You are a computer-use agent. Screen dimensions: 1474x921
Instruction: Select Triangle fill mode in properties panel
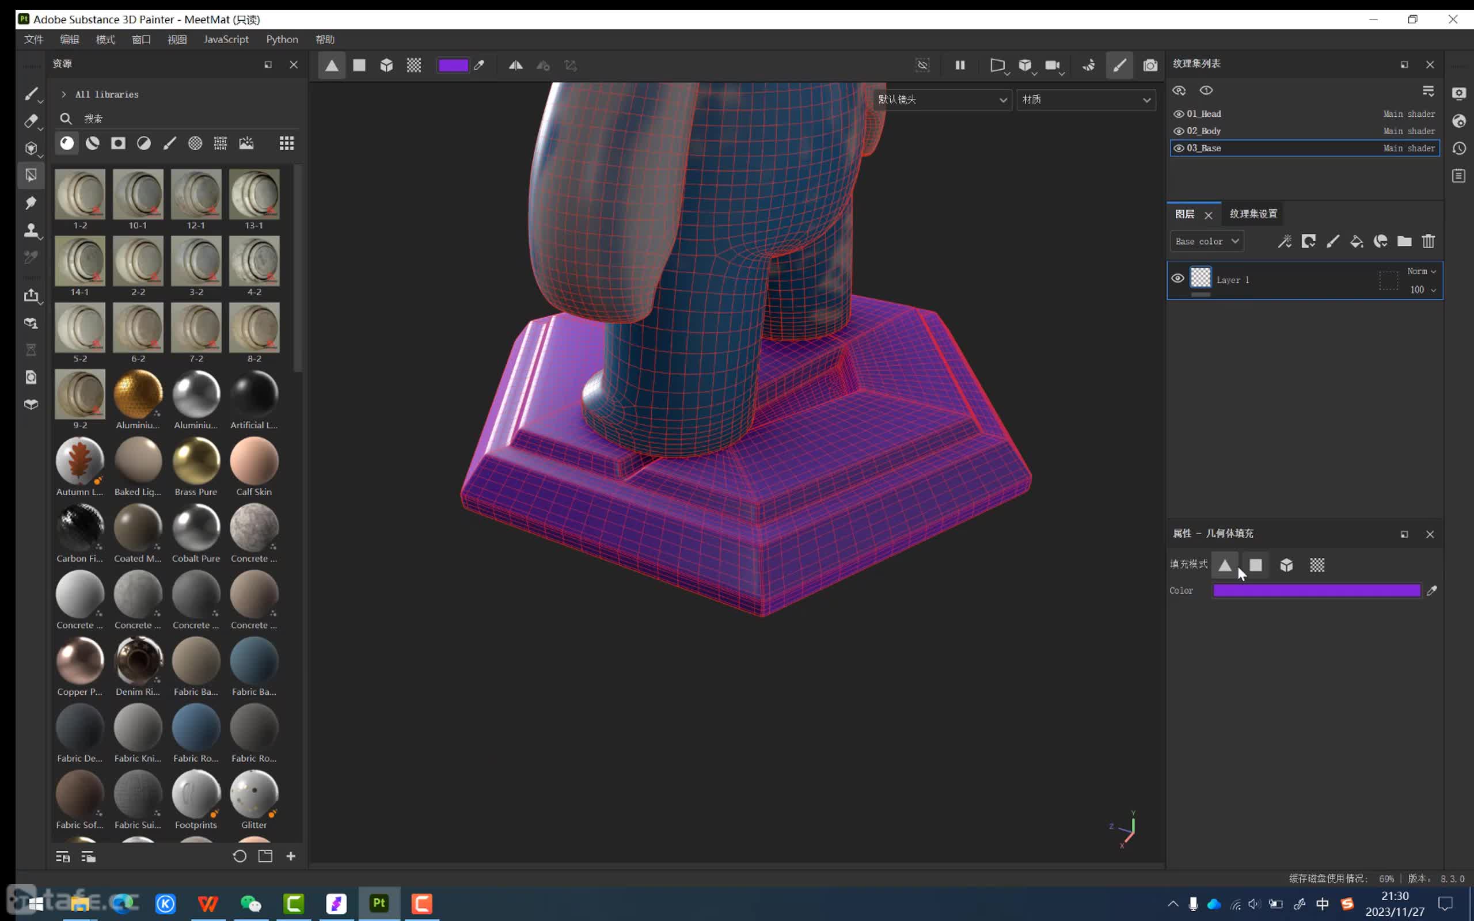point(1225,565)
